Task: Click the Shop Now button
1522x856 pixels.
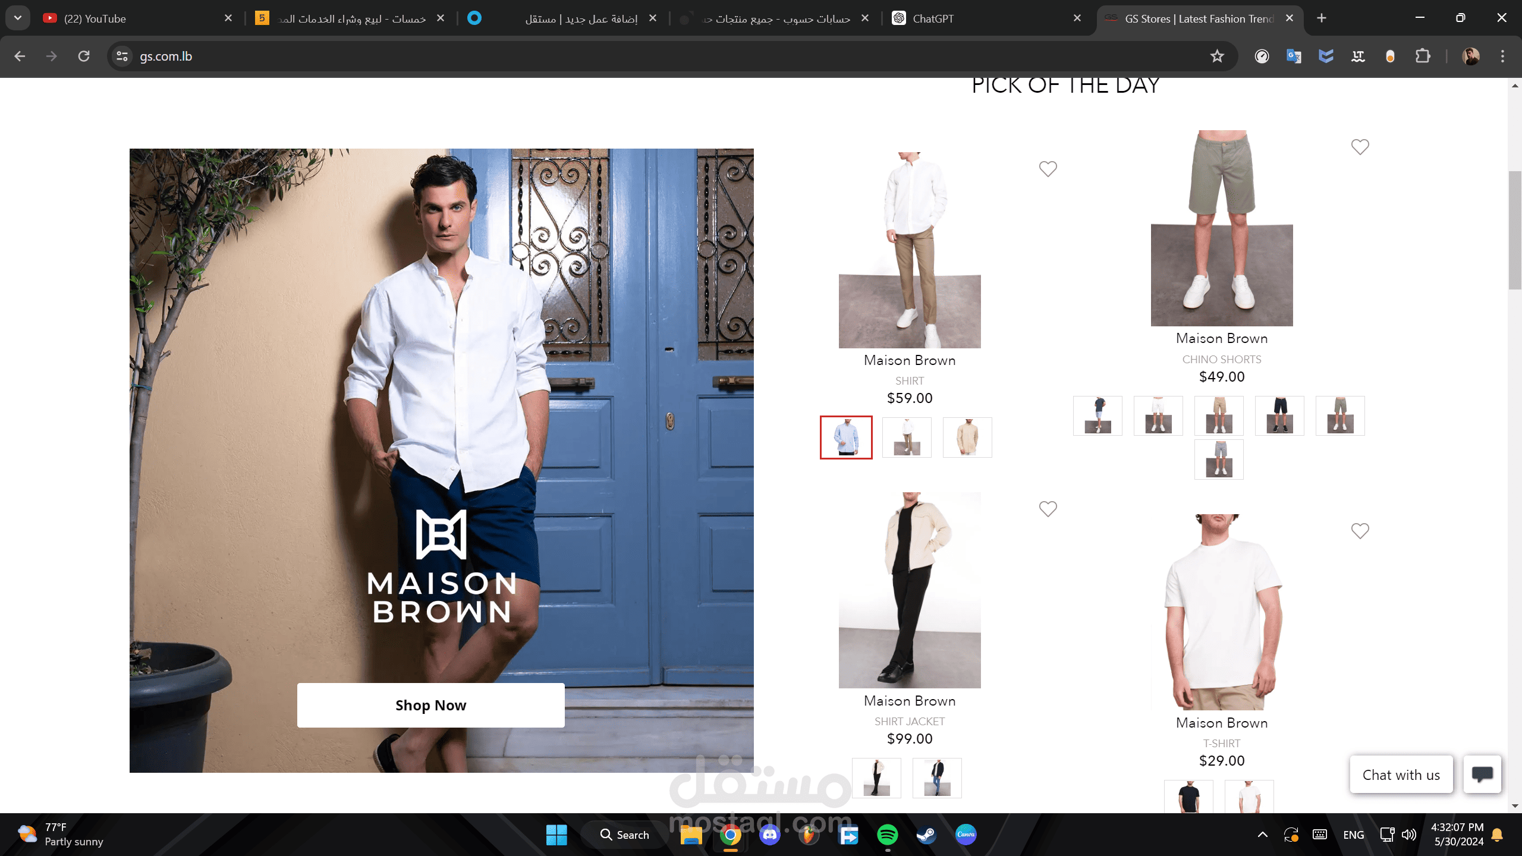Action: [x=430, y=705]
